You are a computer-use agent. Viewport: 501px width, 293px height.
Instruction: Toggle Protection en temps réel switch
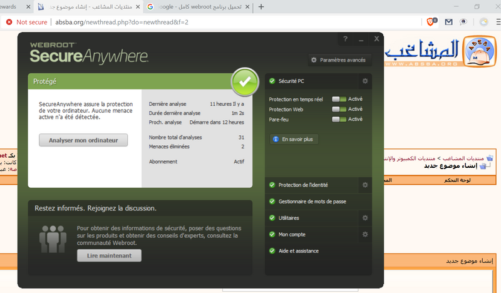point(339,100)
